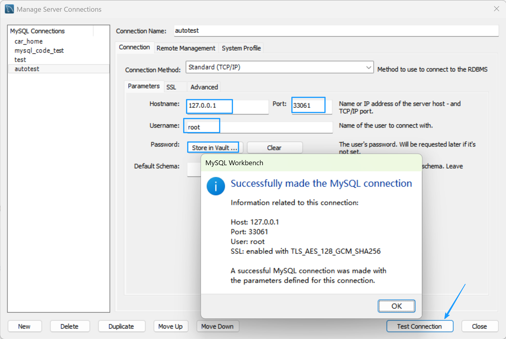Click the Duplicate connection button

pyautogui.click(x=121, y=326)
